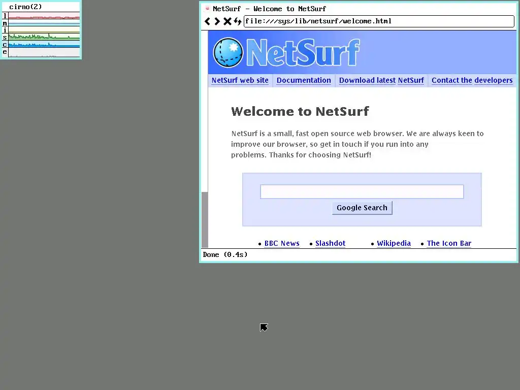Click the 'Done (0.4s)' status text
Image resolution: width=520 pixels, height=390 pixels.
pyautogui.click(x=225, y=255)
